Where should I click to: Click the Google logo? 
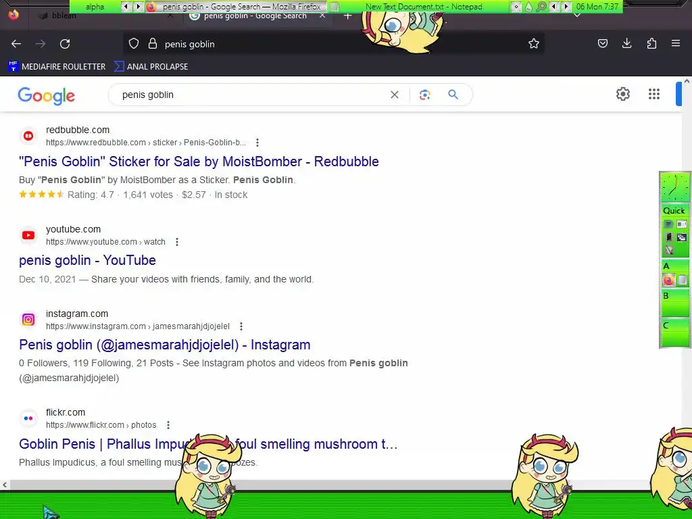pyautogui.click(x=47, y=96)
